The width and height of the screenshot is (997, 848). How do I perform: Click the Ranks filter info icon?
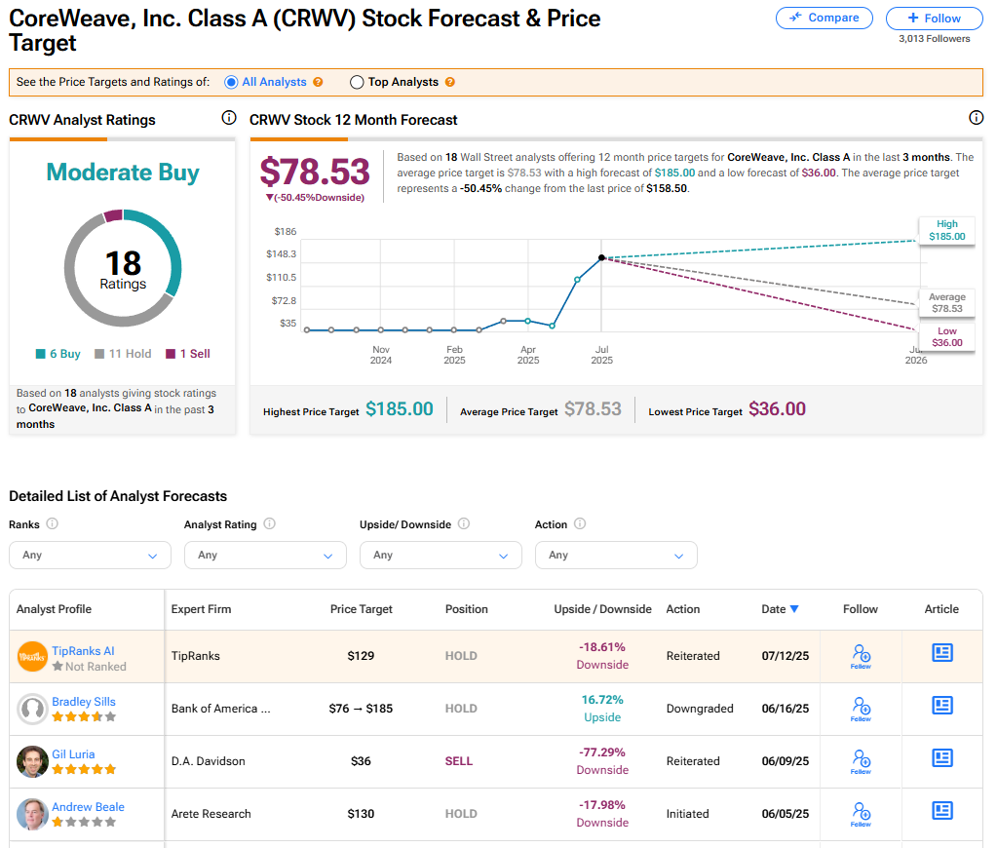point(52,523)
